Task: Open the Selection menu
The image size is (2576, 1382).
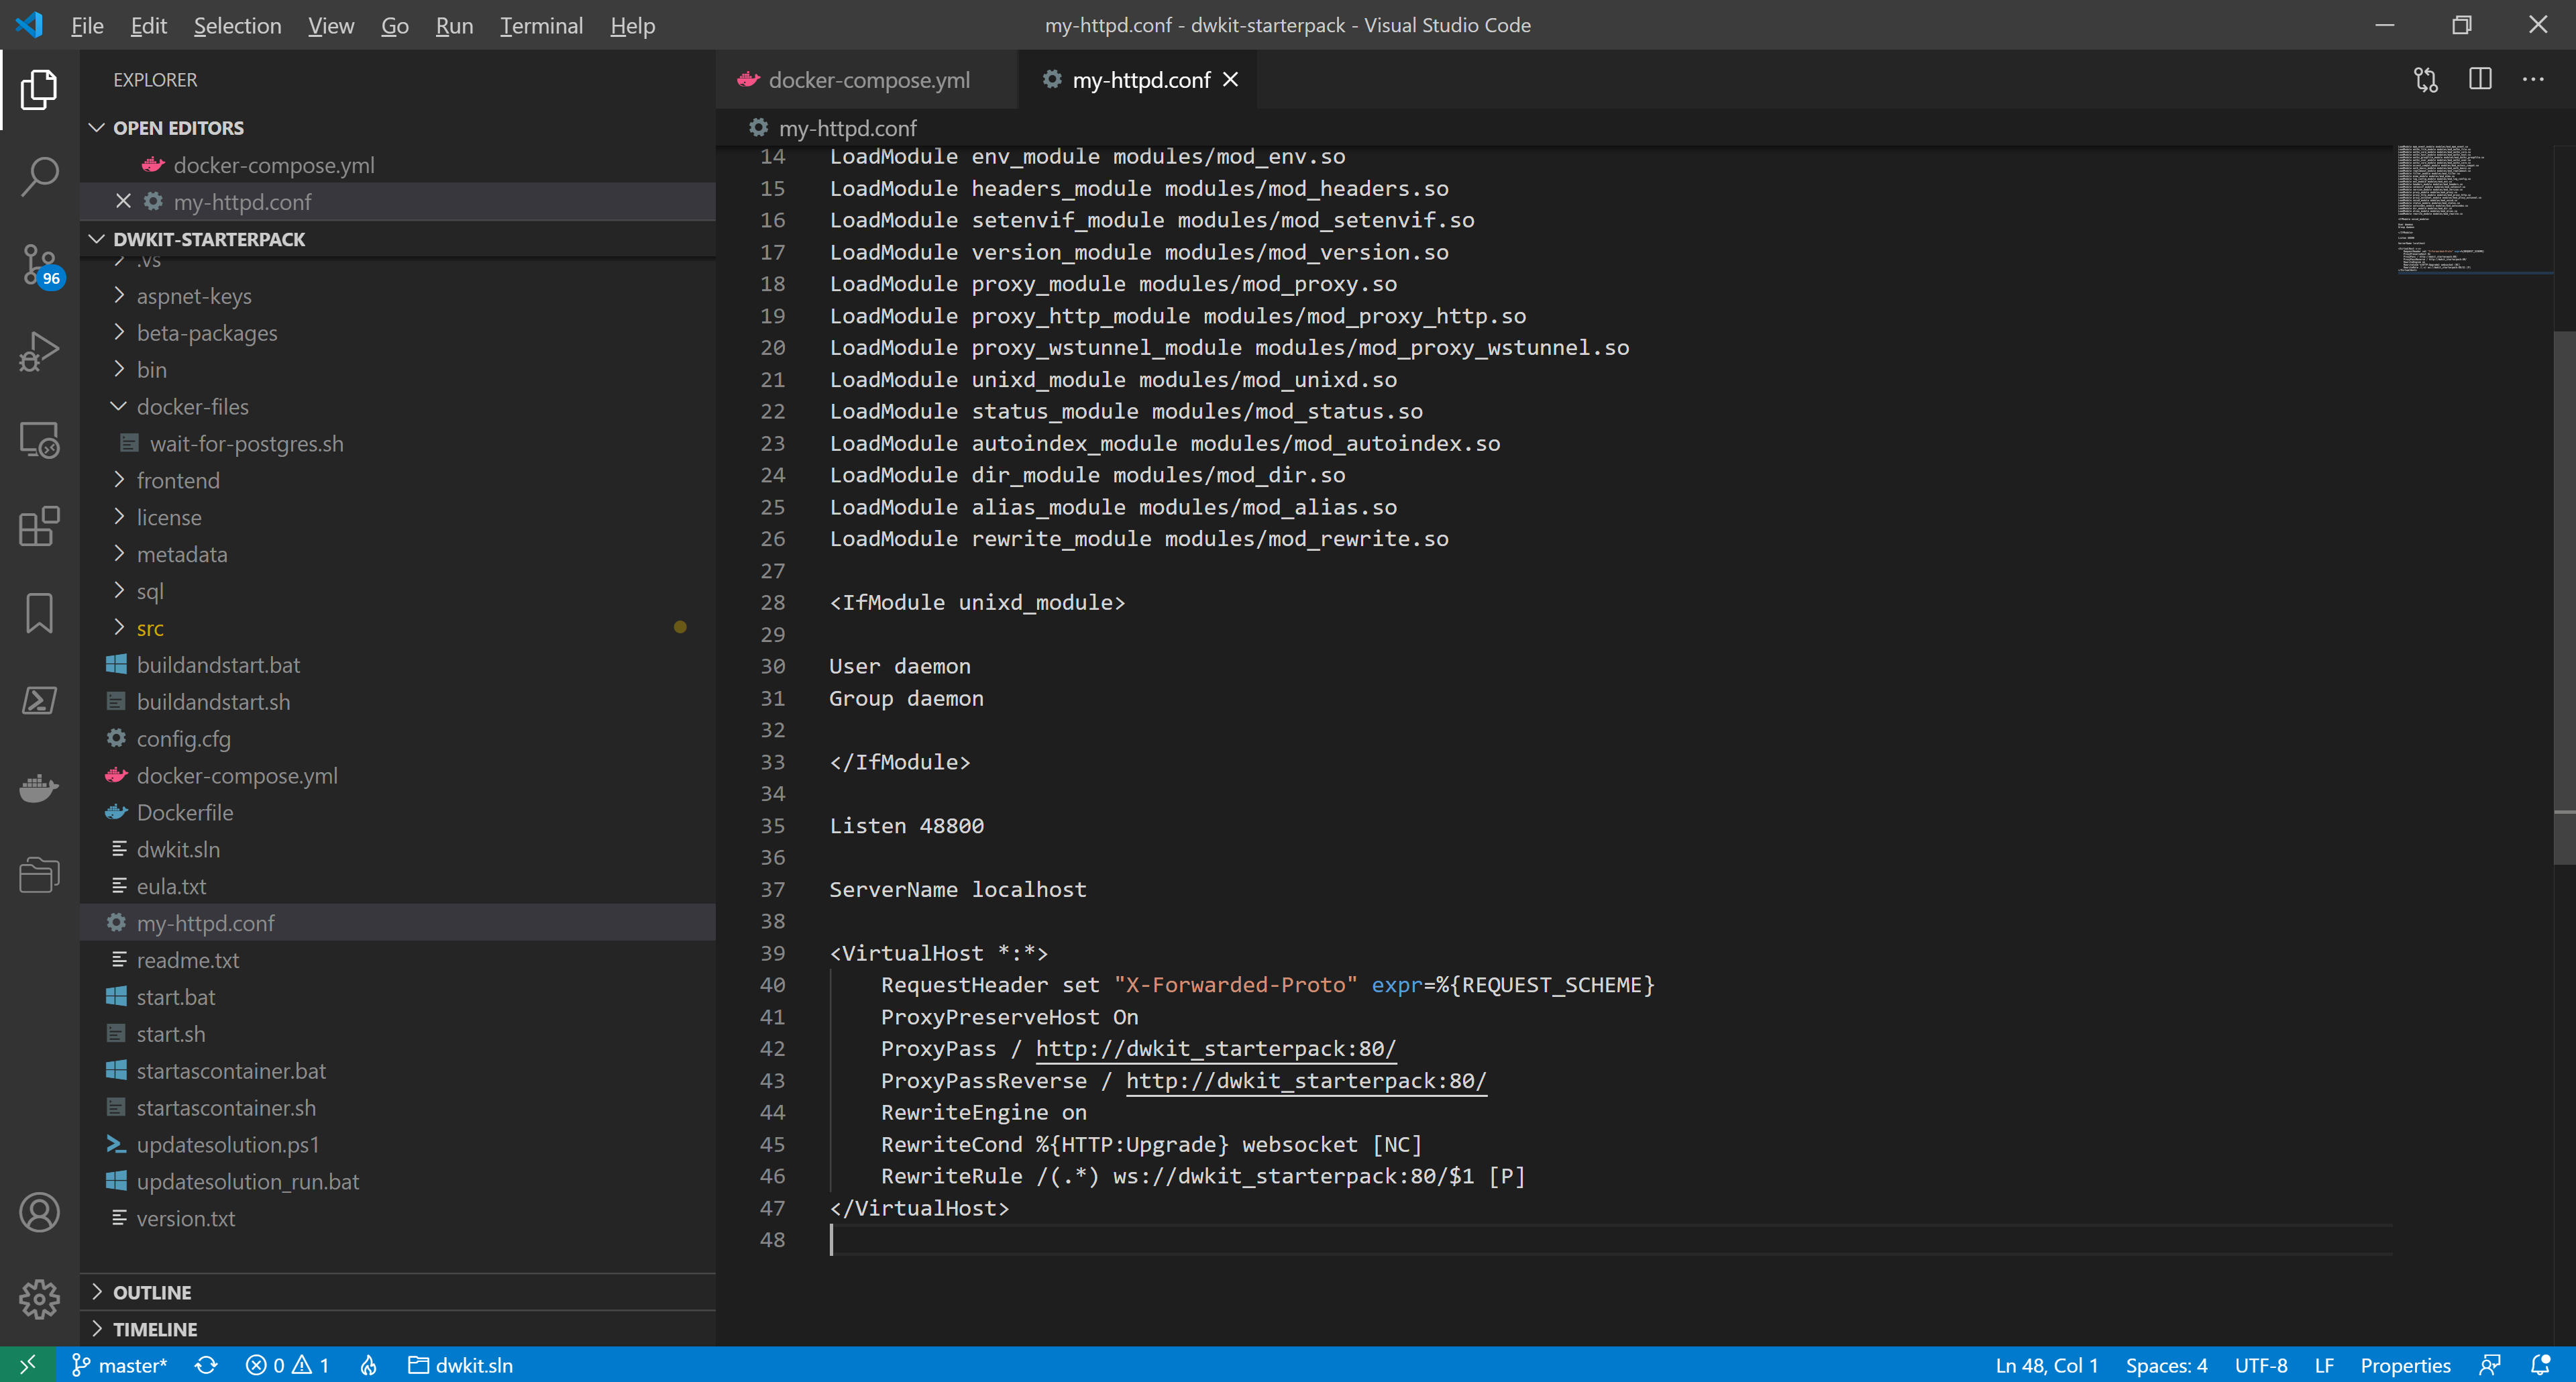Action: point(237,25)
